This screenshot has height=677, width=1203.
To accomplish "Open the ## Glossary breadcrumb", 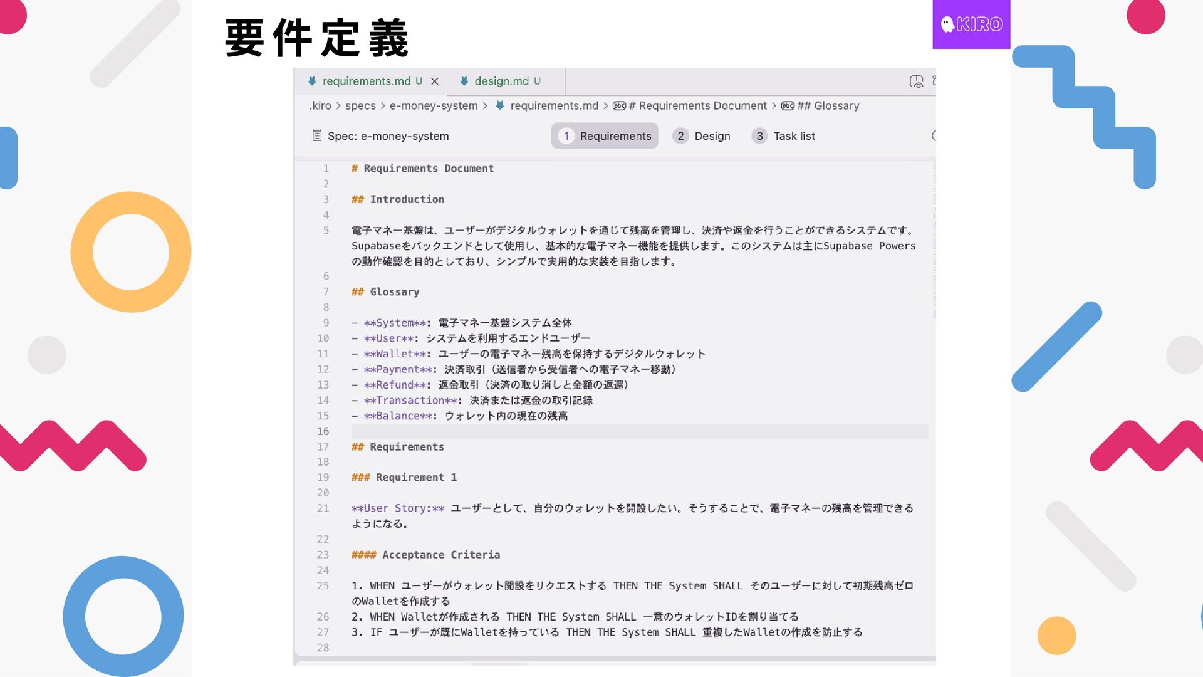I will (828, 106).
